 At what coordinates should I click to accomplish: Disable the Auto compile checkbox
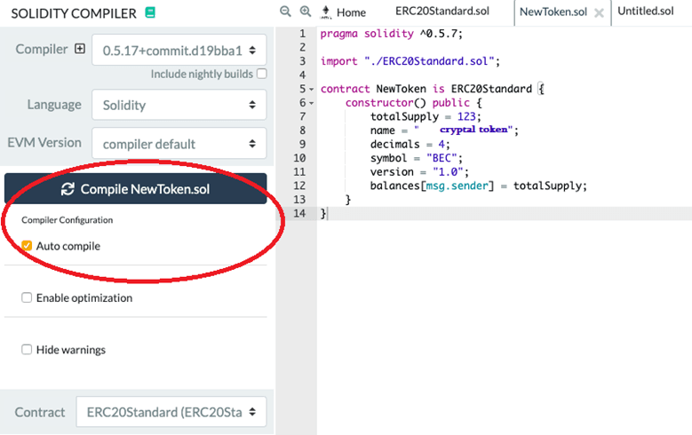(27, 246)
